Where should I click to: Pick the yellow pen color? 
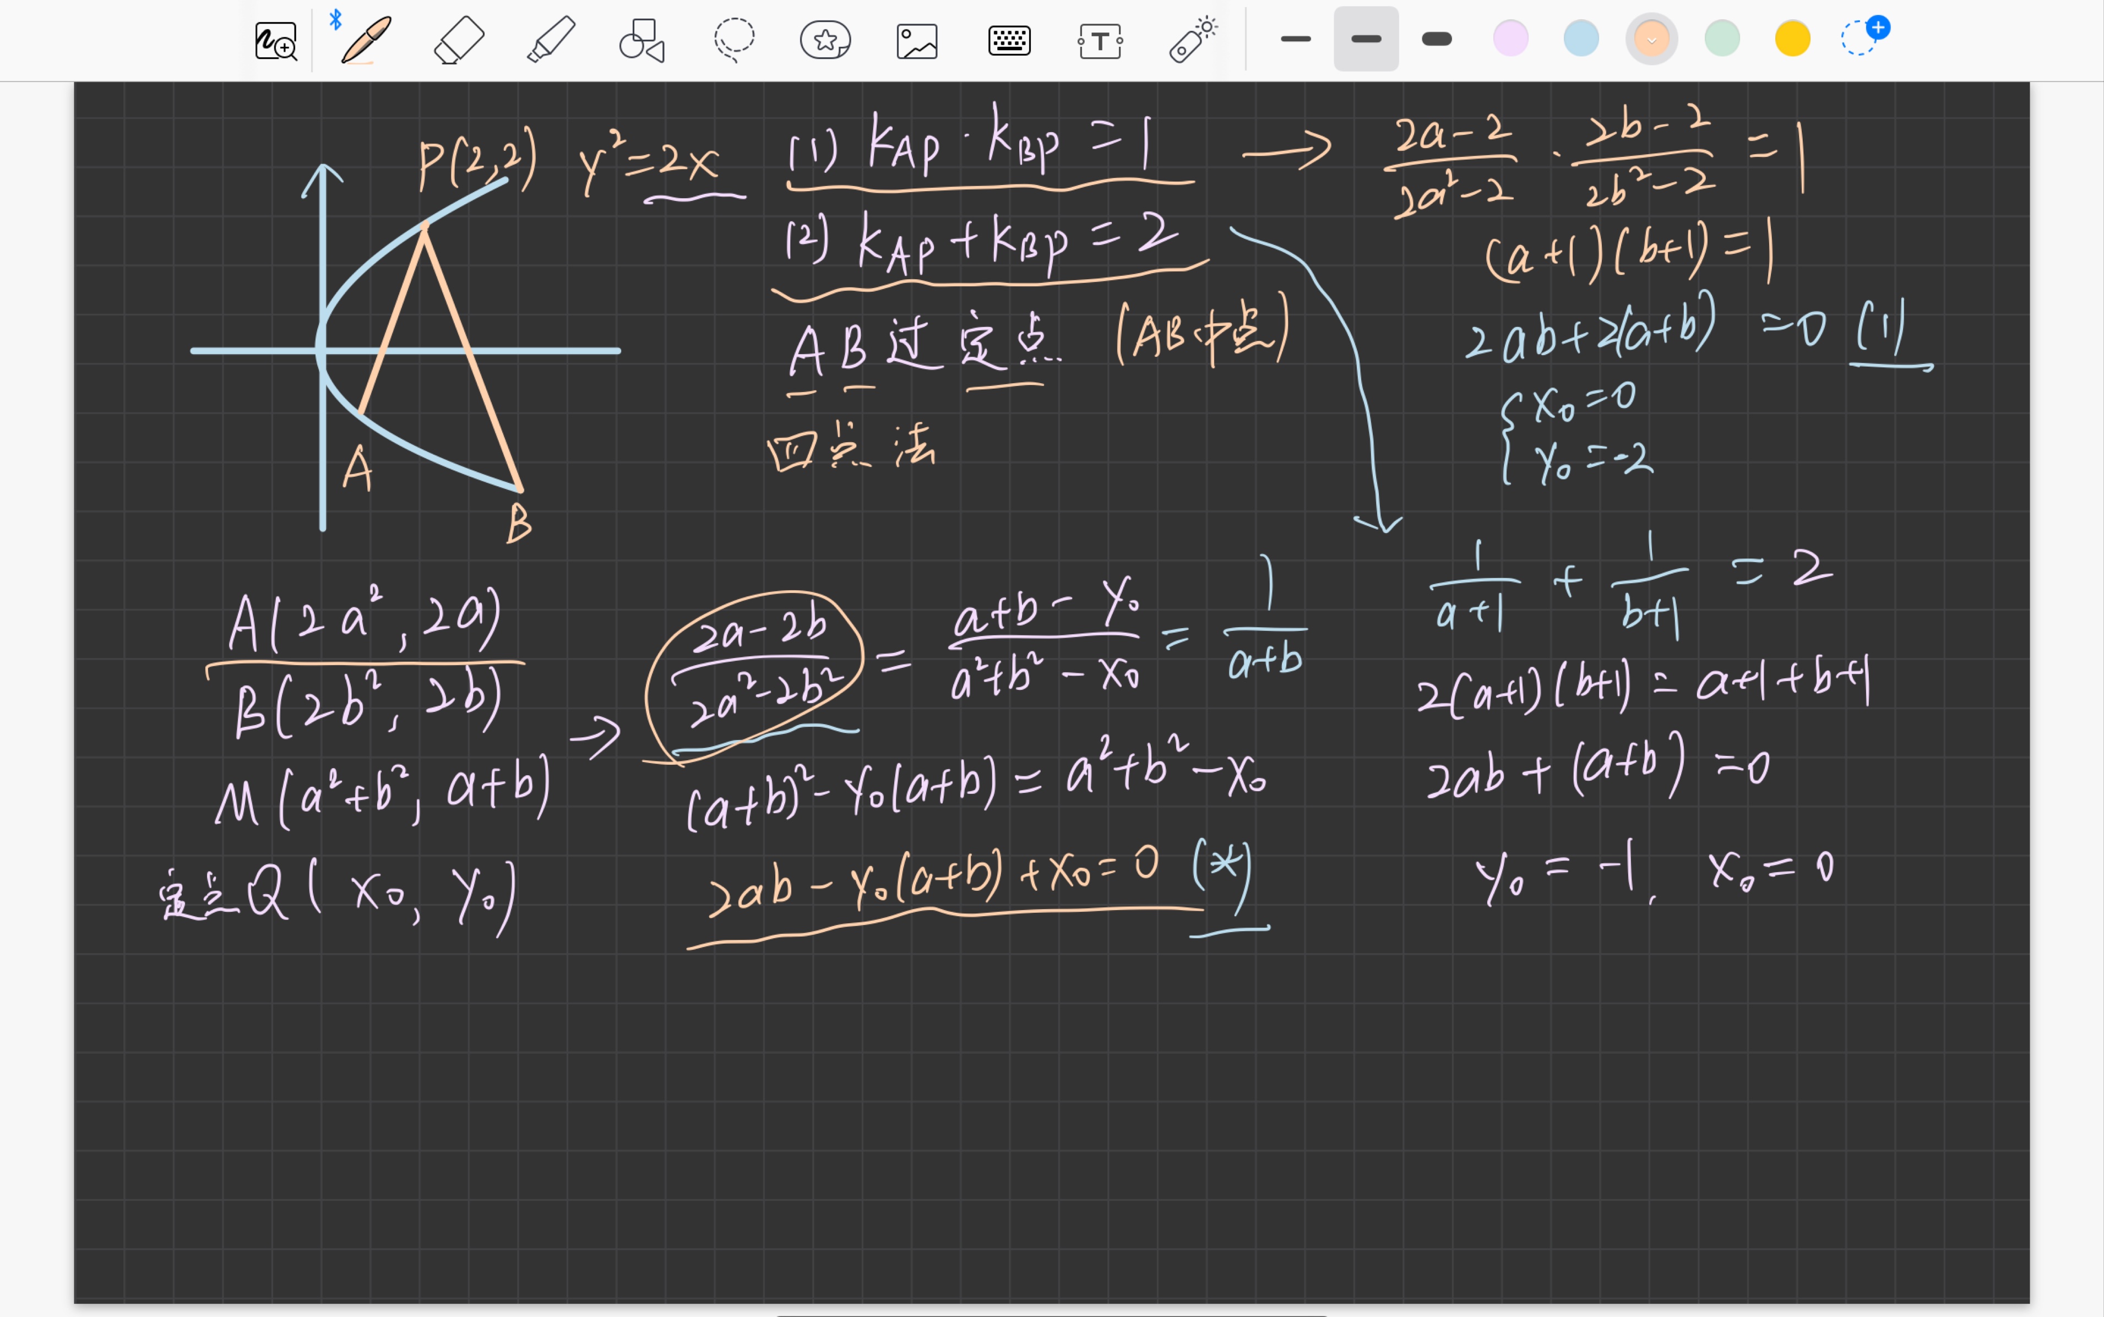pos(1793,39)
